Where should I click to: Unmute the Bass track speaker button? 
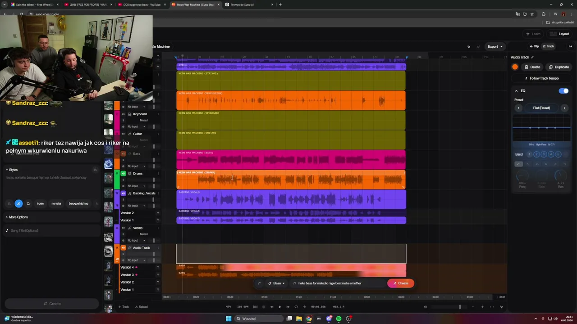coord(123,153)
